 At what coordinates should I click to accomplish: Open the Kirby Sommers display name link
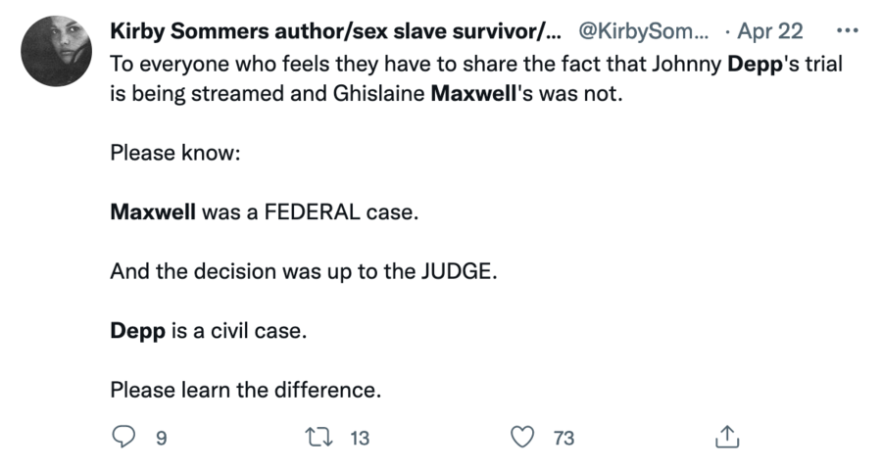336,30
